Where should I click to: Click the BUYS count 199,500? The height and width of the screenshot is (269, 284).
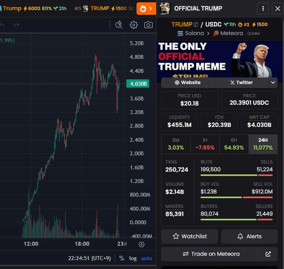coord(211,169)
